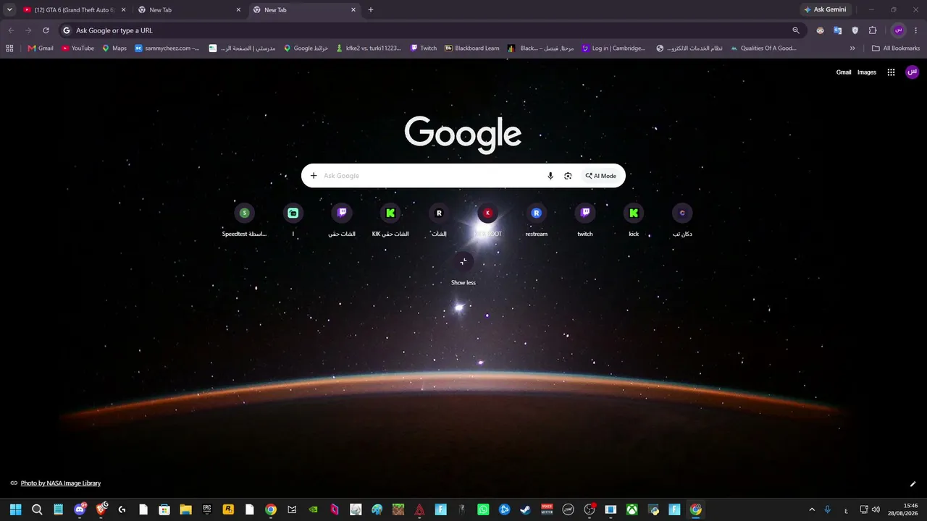Open the kick shortcut tile
The width and height of the screenshot is (927, 521).
(634, 220)
